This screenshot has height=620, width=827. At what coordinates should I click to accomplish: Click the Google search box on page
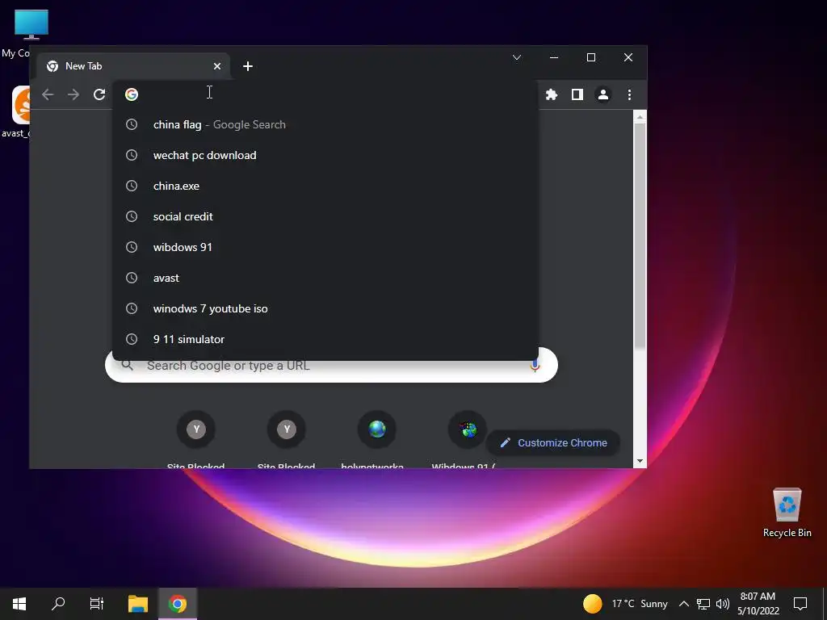331,366
